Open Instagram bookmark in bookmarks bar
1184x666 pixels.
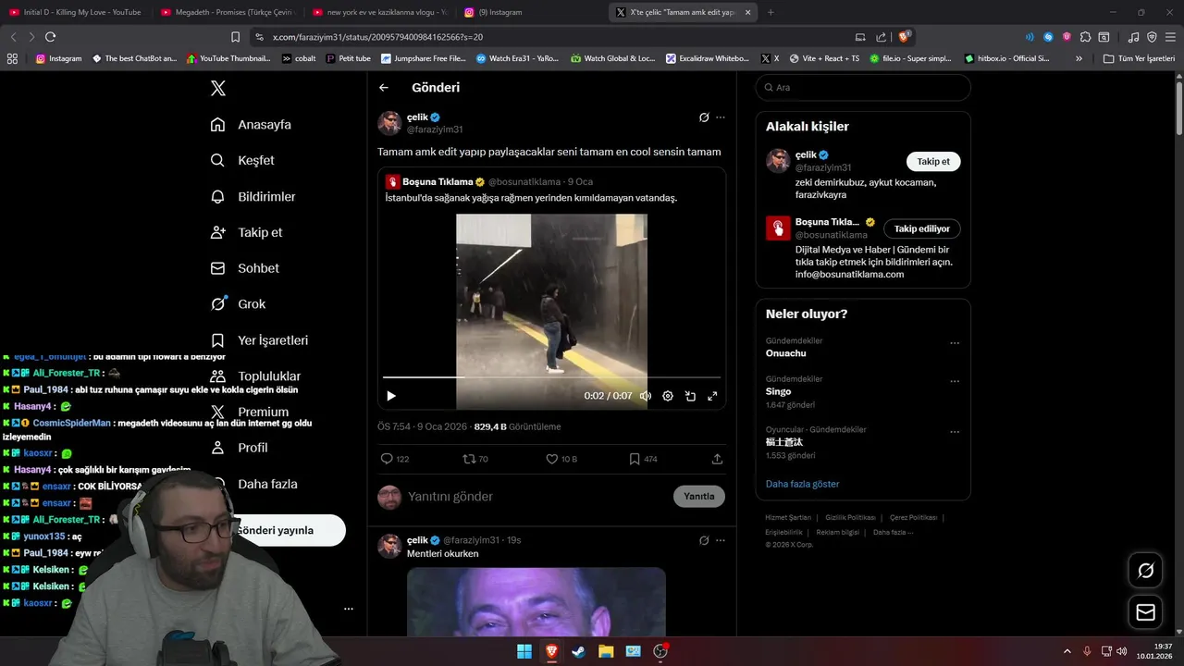[58, 58]
